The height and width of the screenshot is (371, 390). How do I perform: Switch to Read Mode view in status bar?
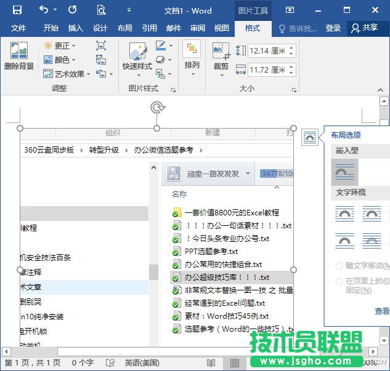211,363
